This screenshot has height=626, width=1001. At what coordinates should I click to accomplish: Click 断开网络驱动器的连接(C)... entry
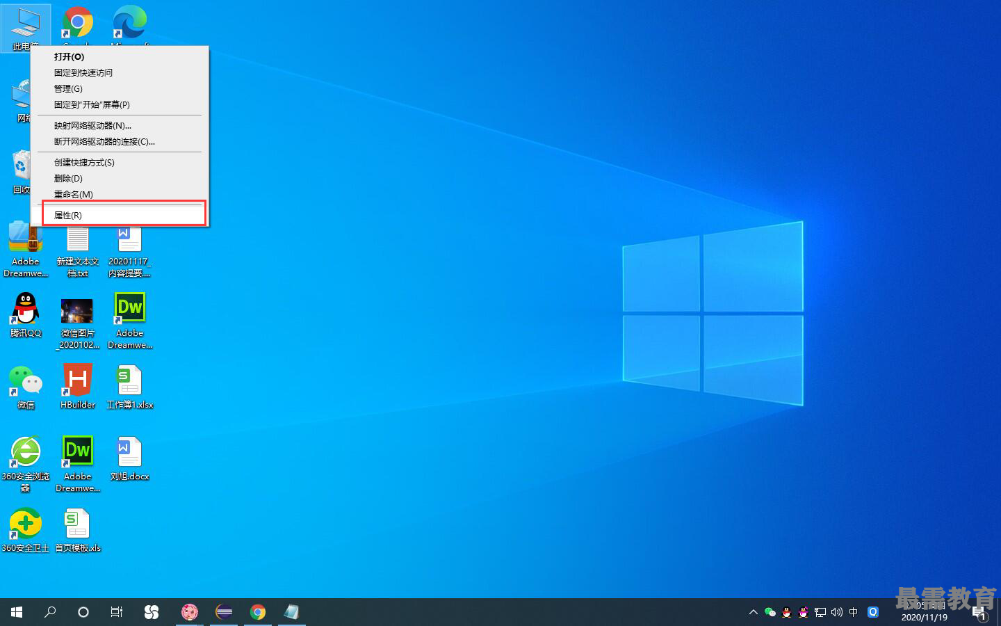tap(120, 142)
